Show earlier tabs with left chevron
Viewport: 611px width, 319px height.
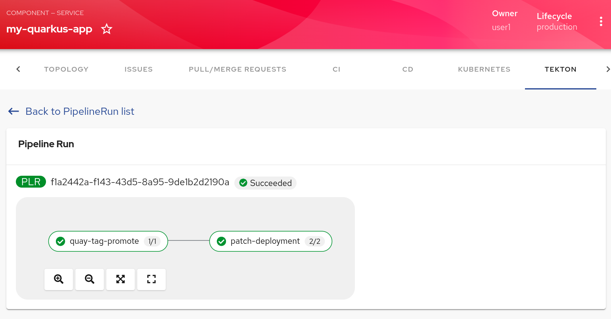(18, 69)
